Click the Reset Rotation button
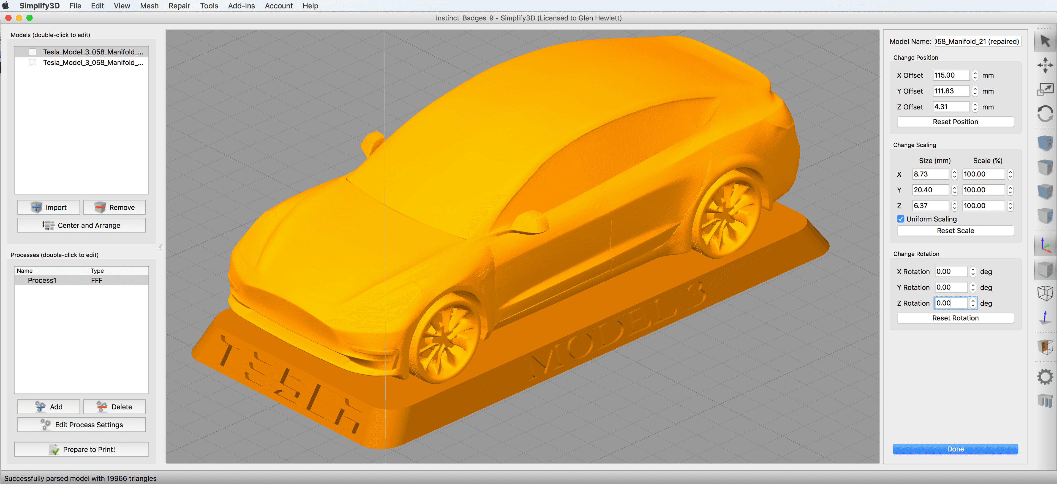Image resolution: width=1057 pixels, height=484 pixels. pos(955,318)
